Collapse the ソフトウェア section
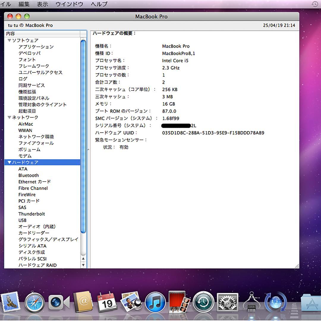 pyautogui.click(x=9, y=40)
